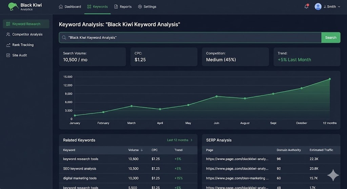The image size is (347, 189).
Task: Go to the Settings tab
Action: tap(147, 7)
